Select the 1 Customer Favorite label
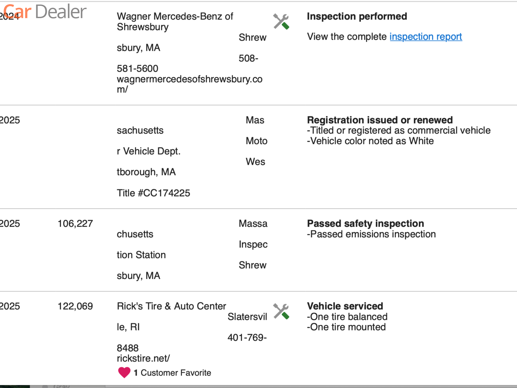This screenshot has height=388, width=517. click(x=172, y=373)
